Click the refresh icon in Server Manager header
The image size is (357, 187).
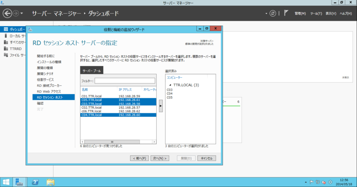coord(273,13)
